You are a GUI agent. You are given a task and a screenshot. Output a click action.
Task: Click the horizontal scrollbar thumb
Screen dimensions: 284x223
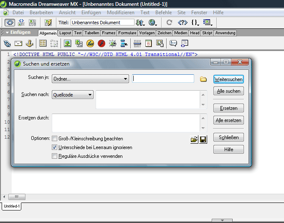pos(17,197)
